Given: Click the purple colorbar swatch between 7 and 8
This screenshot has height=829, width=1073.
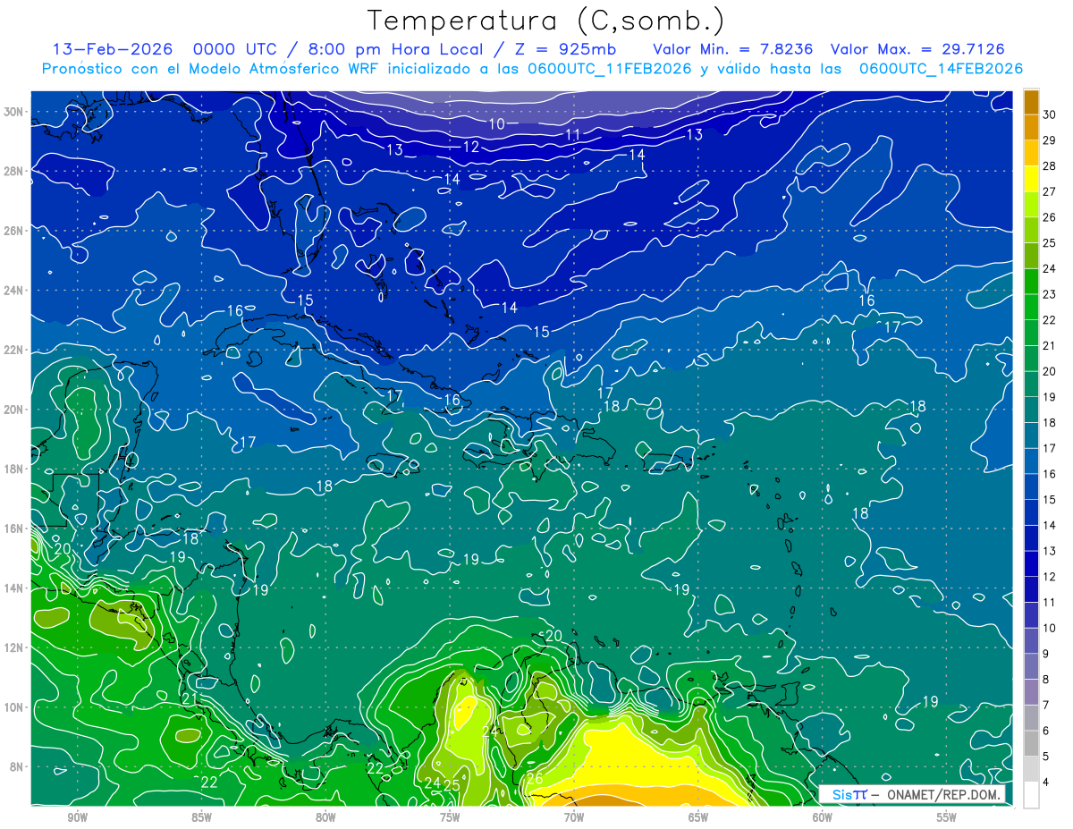Looking at the screenshot, I should [x=1031, y=692].
